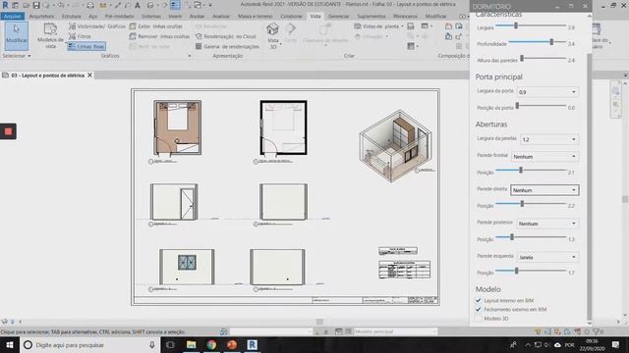Viewport: 629px width, 353px height.
Task: Close the 03 - Layout e pontos de elétrica view tab
Action: point(89,76)
